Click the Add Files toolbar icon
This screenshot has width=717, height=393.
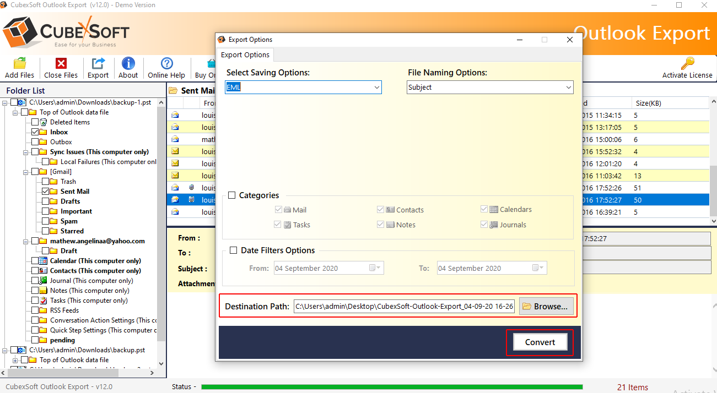19,64
